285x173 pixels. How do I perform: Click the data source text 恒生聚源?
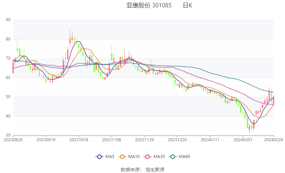click(155, 170)
